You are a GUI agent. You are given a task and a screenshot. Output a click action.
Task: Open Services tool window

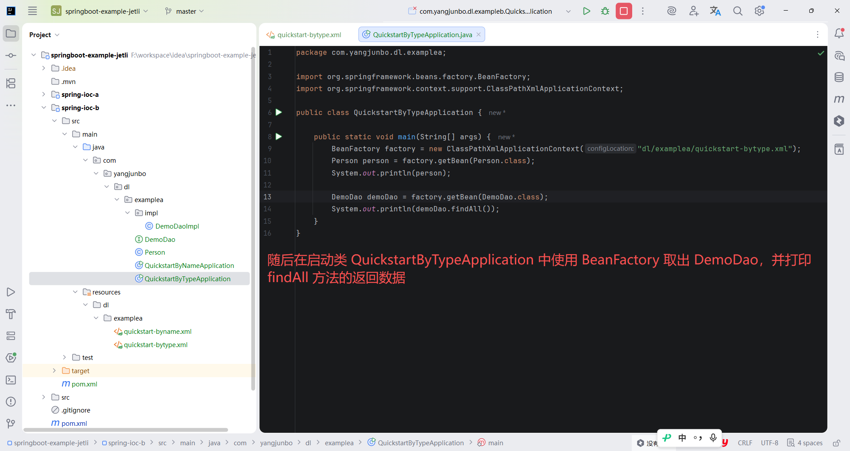pos(11,336)
